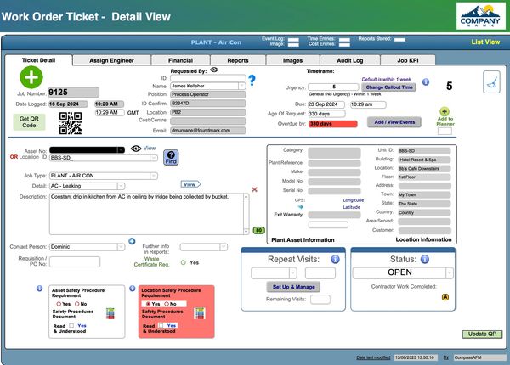Click the info icon in Repeat Visits
The width and height of the screenshot is (510, 365).
(x=336, y=258)
